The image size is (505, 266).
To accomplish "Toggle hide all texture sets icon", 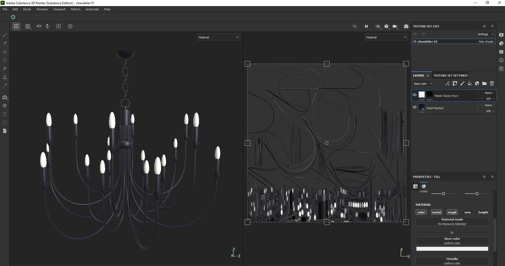I will (x=415, y=34).
